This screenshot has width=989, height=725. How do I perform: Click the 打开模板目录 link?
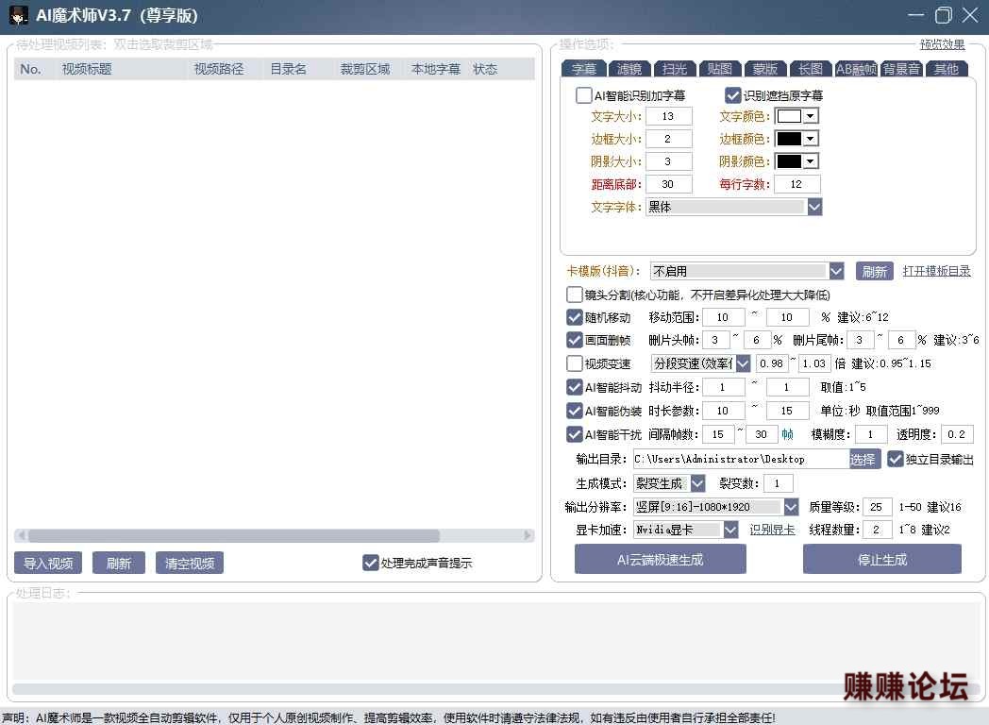click(x=936, y=272)
